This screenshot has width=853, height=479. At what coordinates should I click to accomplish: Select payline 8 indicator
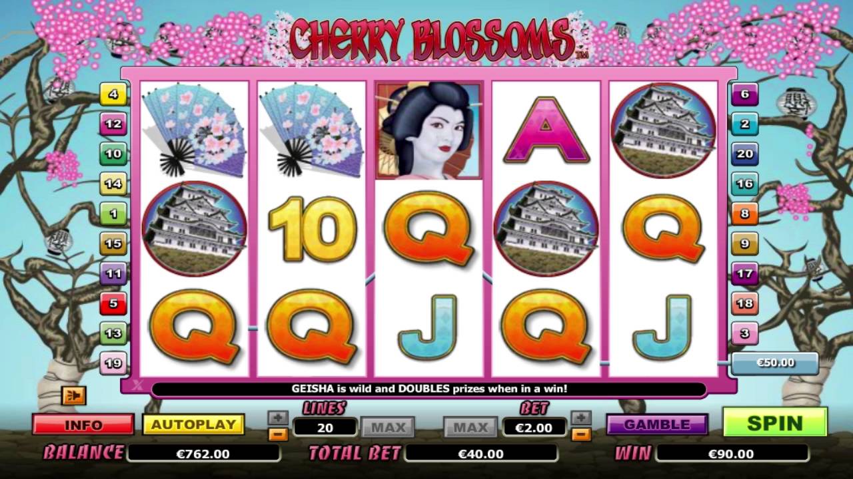(744, 214)
